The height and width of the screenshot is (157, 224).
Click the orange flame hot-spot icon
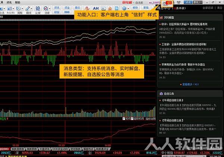pyautogui.click(x=110, y=9)
